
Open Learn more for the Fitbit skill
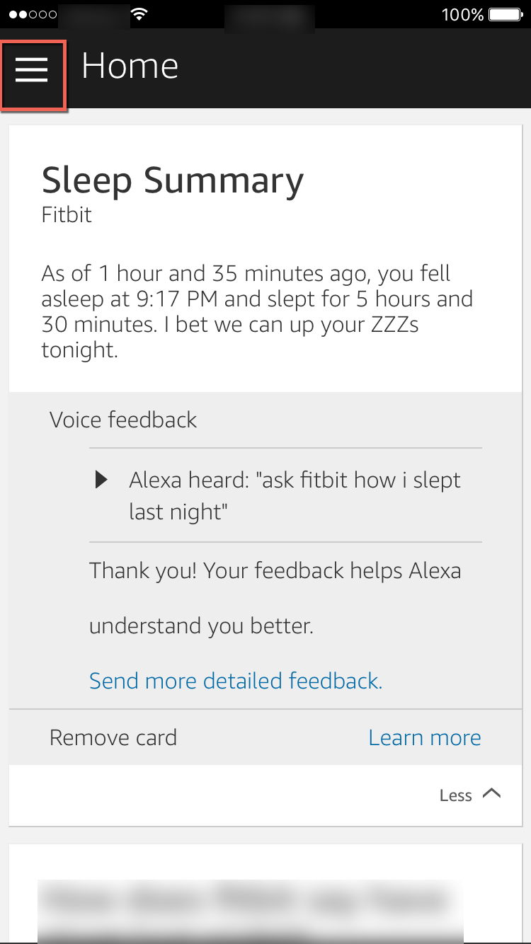tap(424, 737)
